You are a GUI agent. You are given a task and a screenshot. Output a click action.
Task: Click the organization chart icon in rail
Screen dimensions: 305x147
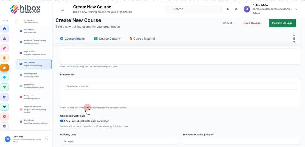[x=4, y=39]
